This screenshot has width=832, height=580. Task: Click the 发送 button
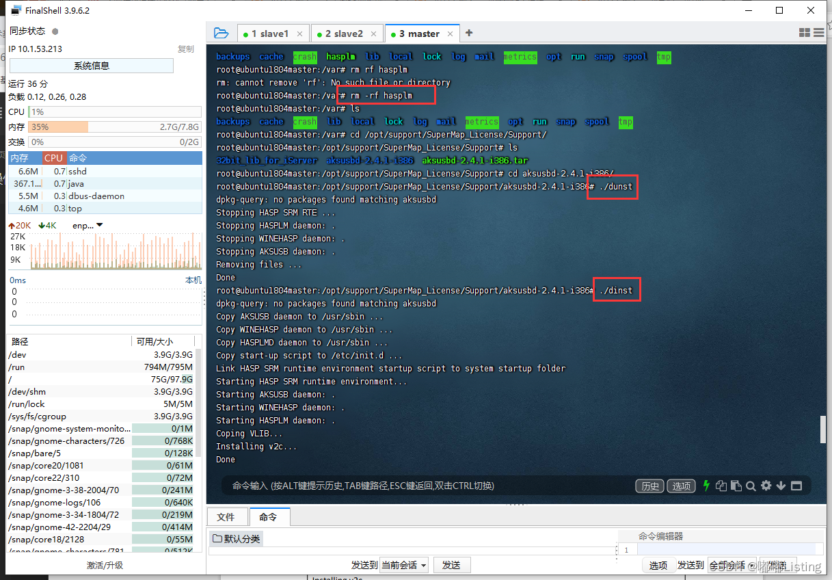click(451, 565)
